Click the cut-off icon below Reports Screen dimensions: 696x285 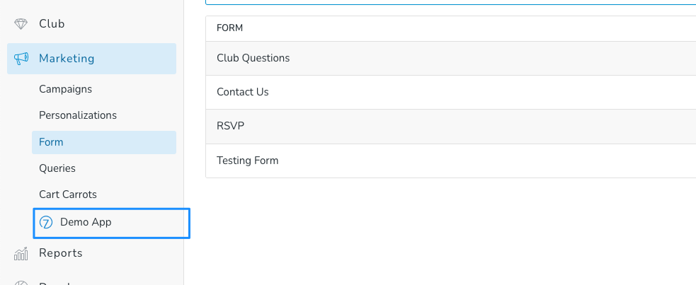point(21,283)
